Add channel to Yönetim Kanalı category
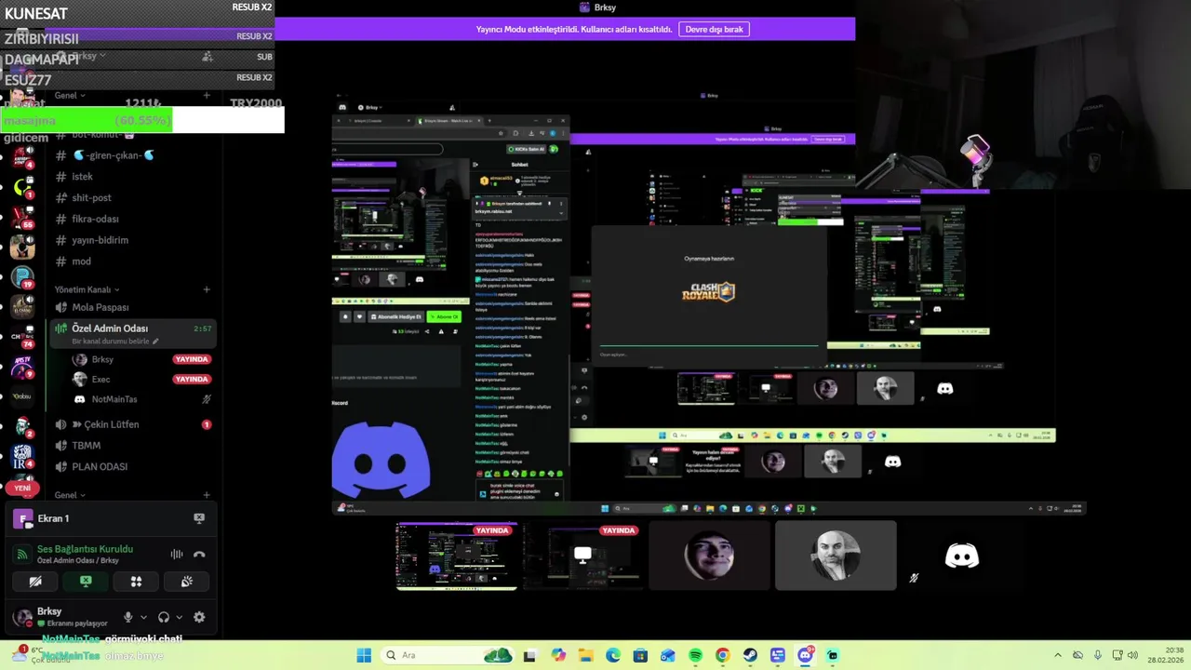The width and height of the screenshot is (1191, 670). [207, 289]
